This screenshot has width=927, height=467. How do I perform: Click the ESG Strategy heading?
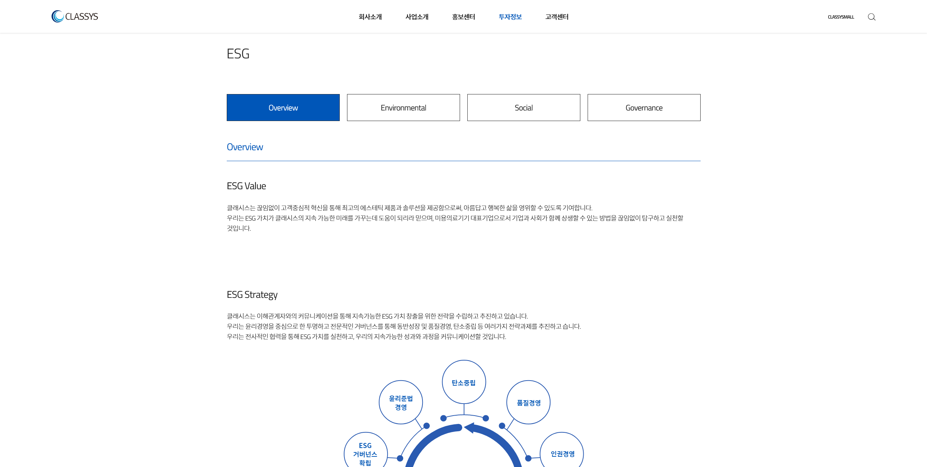[252, 295]
